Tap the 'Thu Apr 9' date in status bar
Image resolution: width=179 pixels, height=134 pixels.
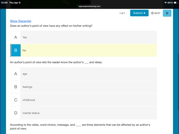[x=15, y=3]
